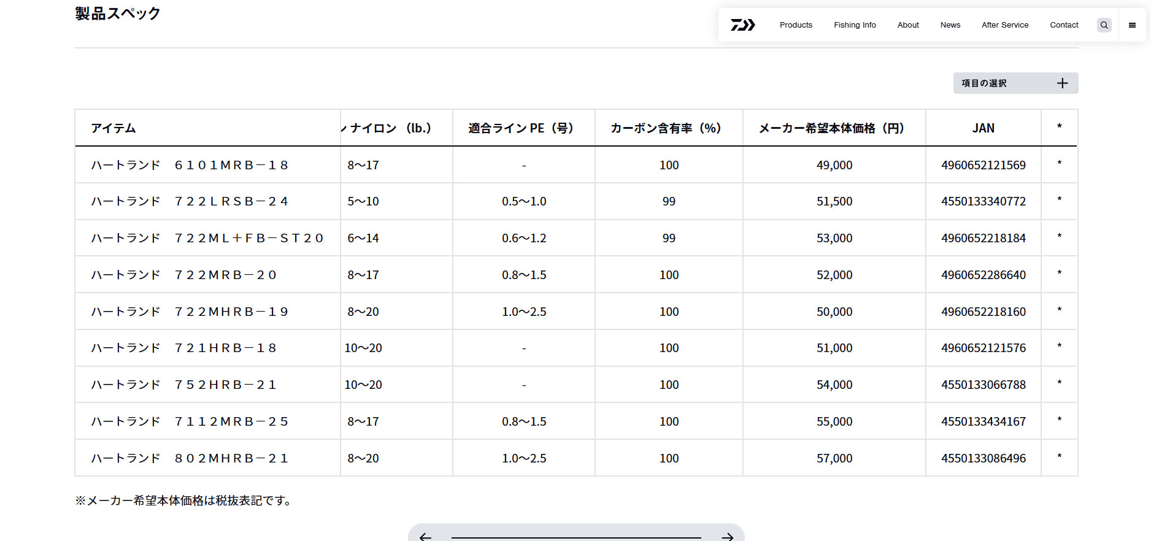This screenshot has width=1151, height=541.
Task: Click price 57,000
Action: (x=834, y=458)
